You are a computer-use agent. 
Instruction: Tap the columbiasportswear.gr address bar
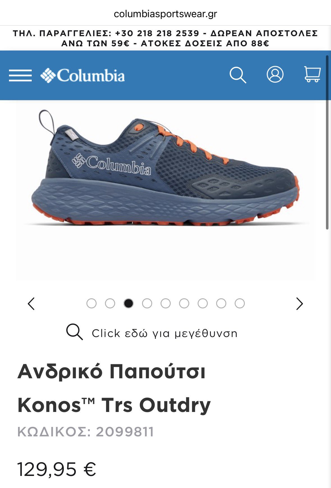click(x=165, y=14)
